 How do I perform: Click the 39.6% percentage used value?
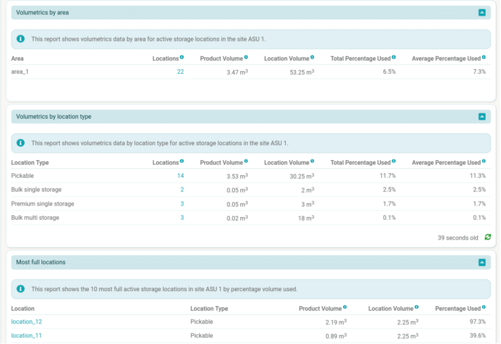[478, 336]
